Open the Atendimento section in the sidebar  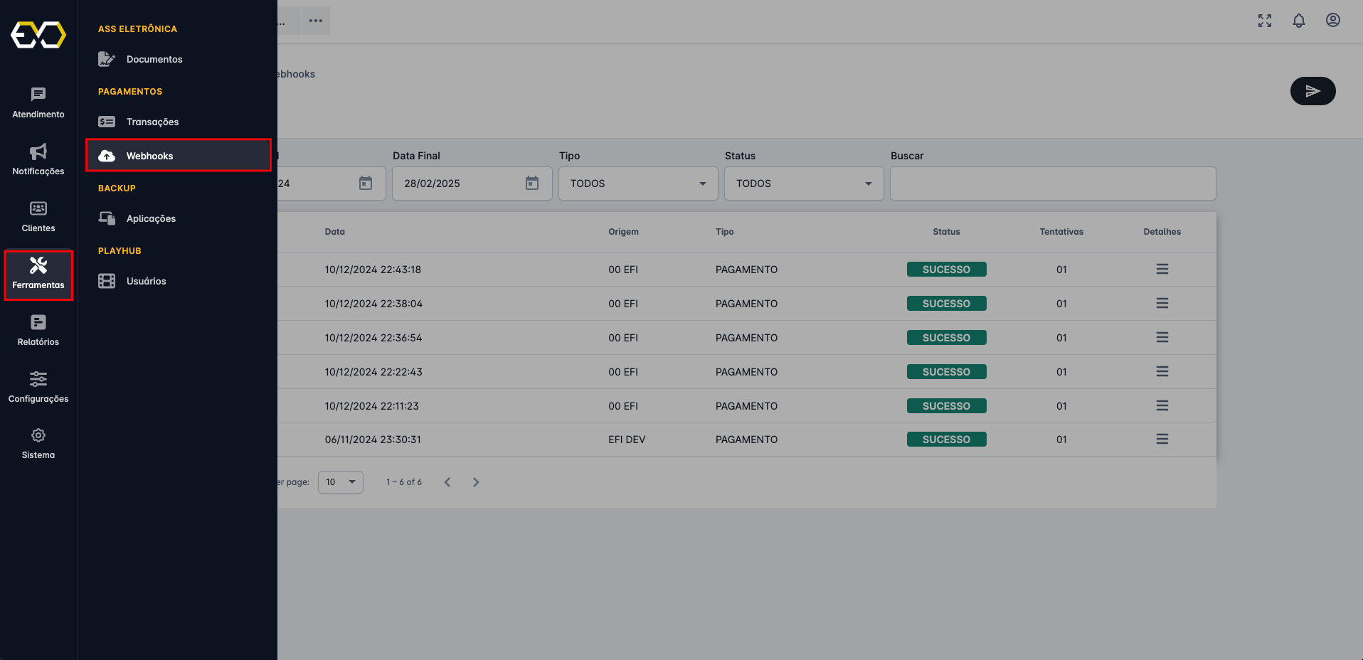pos(38,103)
